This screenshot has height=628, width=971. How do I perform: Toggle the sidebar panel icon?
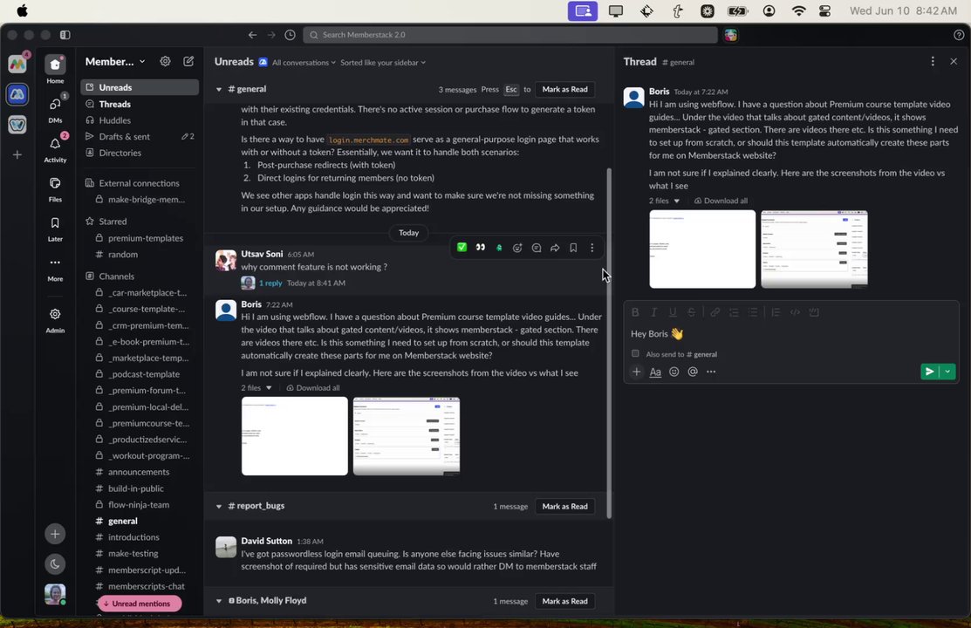[x=65, y=35]
